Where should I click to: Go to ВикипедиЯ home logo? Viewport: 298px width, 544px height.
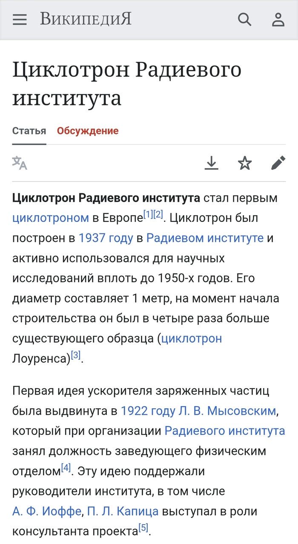(x=86, y=19)
